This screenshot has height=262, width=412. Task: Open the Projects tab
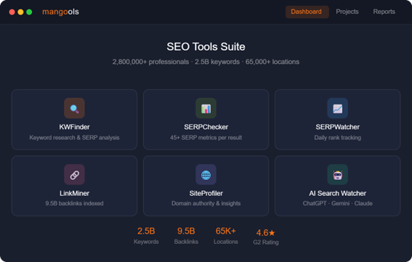(x=347, y=12)
